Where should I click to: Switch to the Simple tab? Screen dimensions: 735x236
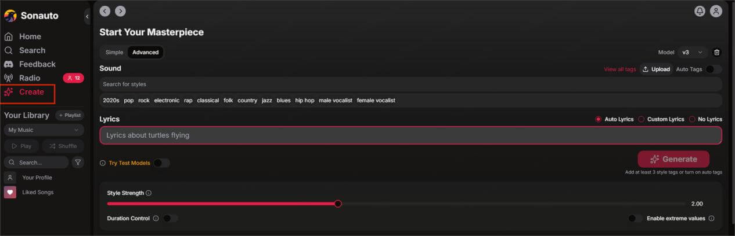tap(114, 53)
